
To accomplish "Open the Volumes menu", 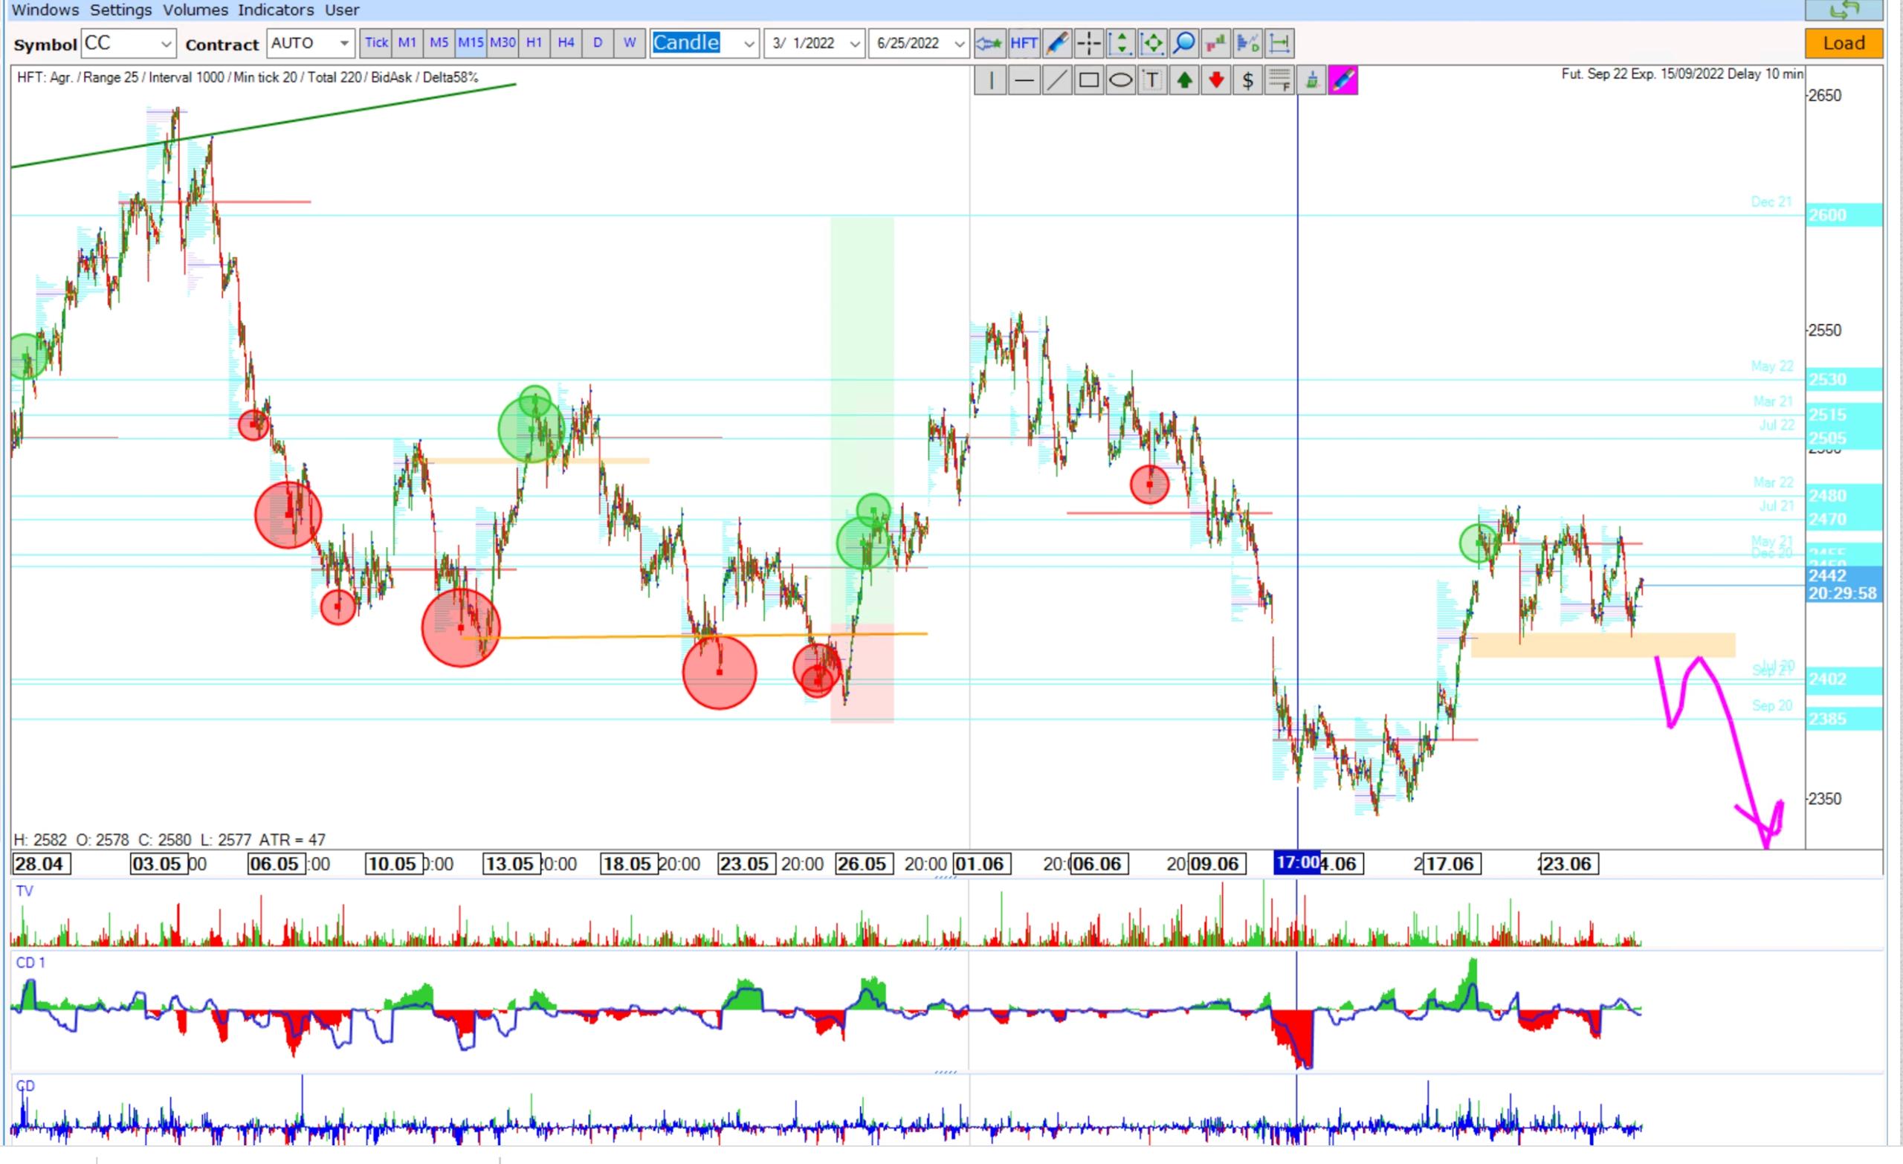I will [195, 10].
